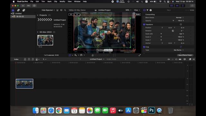Image resolution: width=206 pixels, height=116 pixels.
Task: Open the selection tool pointer dropdown
Action: (44, 59)
